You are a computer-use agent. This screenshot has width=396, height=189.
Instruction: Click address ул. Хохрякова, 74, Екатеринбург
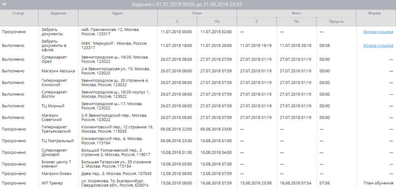click(x=115, y=183)
